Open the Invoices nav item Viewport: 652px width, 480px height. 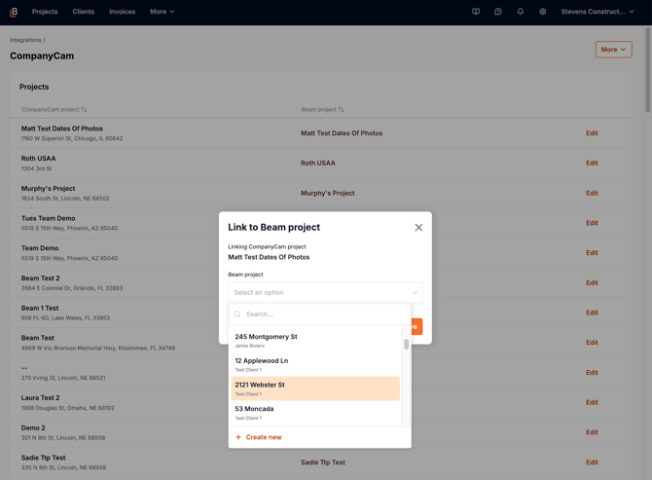point(123,12)
